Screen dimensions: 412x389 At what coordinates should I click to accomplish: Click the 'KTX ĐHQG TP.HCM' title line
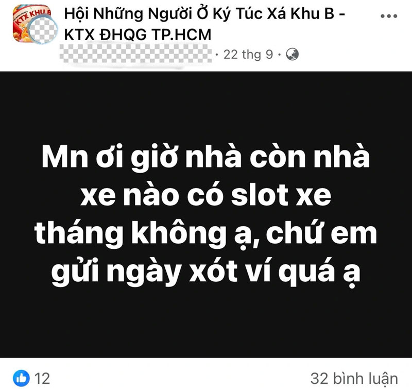pos(138,35)
